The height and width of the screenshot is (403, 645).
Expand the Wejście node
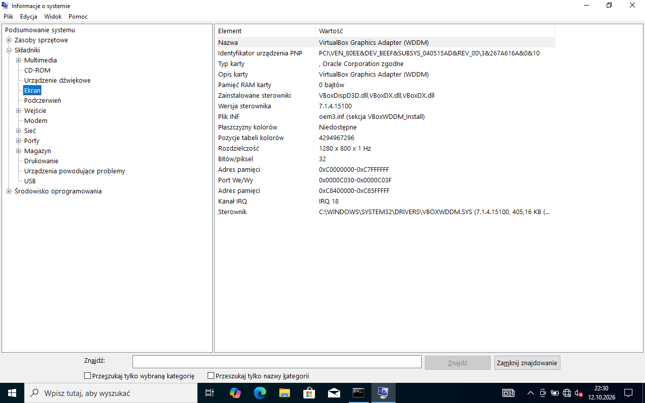click(19, 111)
